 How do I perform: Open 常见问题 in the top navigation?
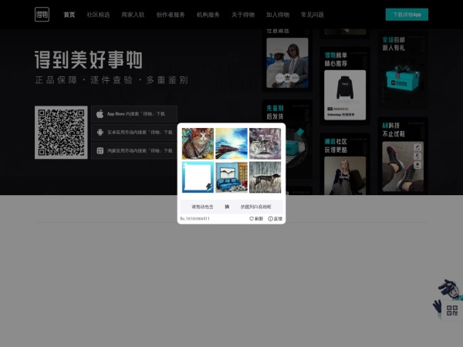(312, 15)
